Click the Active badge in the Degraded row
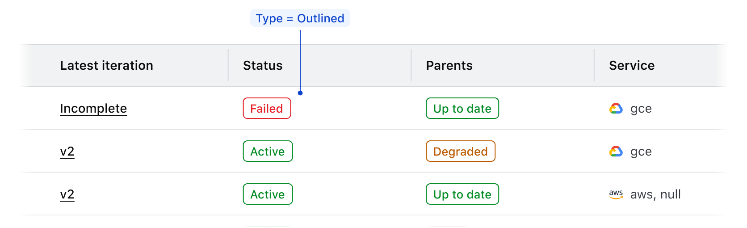The width and height of the screenshot is (747, 228). pyautogui.click(x=268, y=152)
